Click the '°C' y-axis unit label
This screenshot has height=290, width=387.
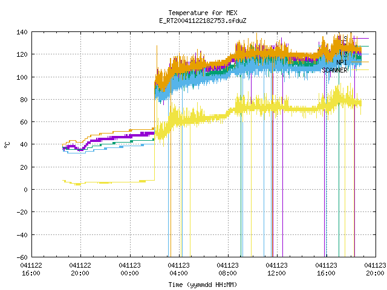[x=7, y=145]
